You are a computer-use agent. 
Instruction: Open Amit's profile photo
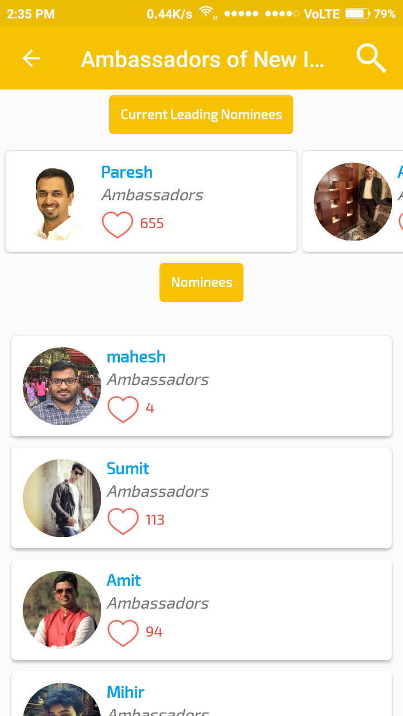click(x=62, y=610)
